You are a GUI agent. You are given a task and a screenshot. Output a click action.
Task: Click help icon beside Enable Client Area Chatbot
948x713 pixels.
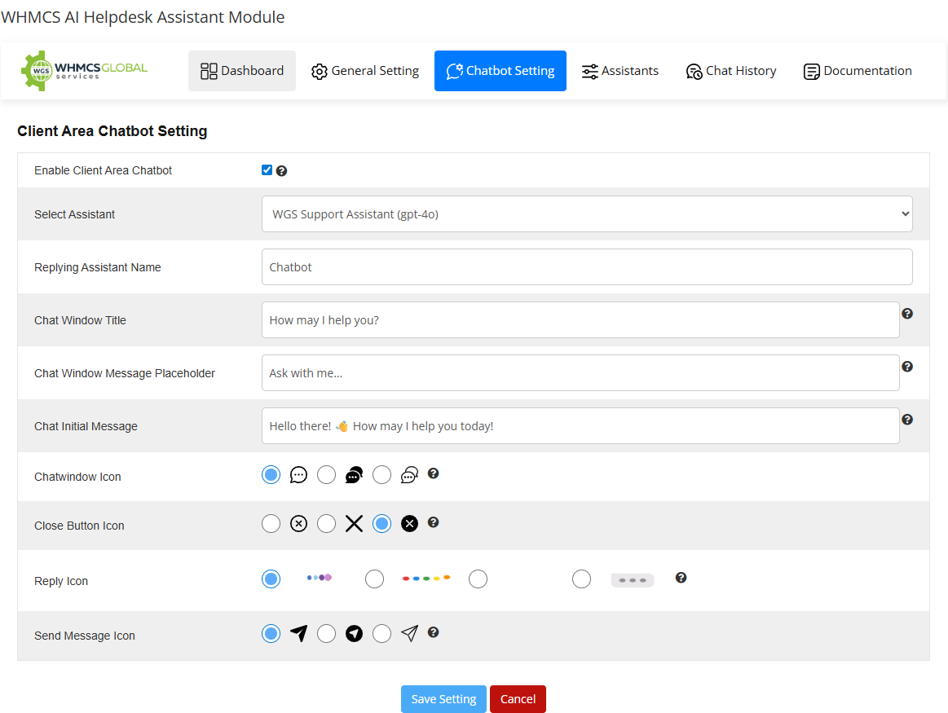tap(282, 171)
